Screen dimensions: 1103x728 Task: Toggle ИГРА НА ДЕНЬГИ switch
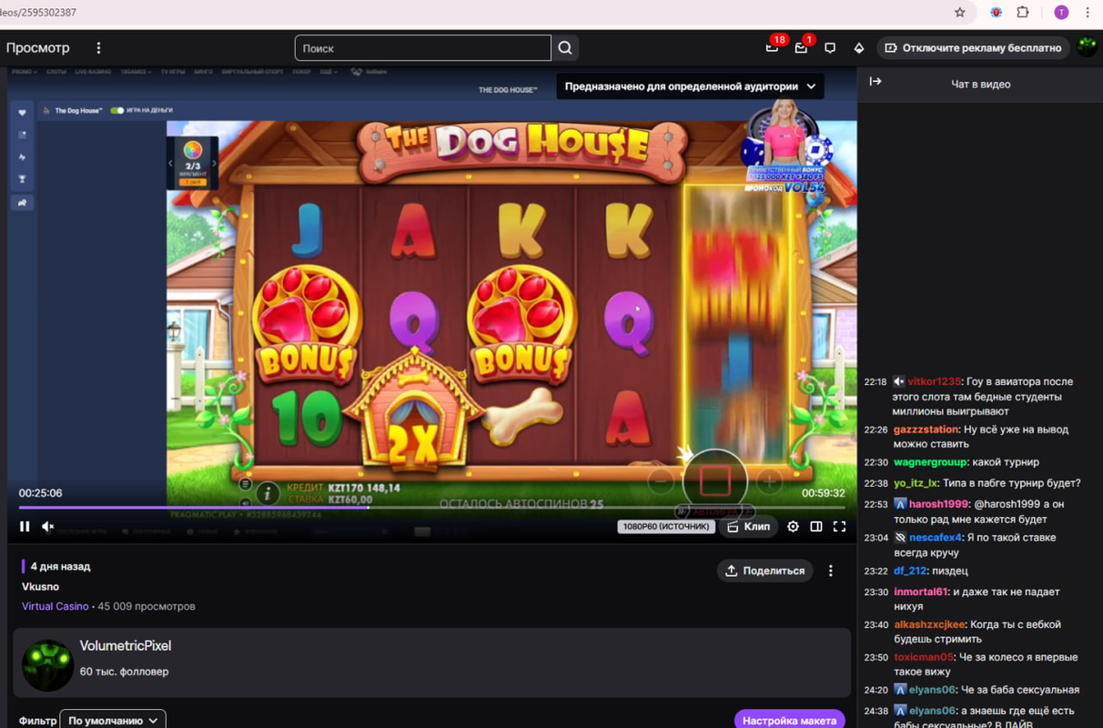click(x=116, y=110)
